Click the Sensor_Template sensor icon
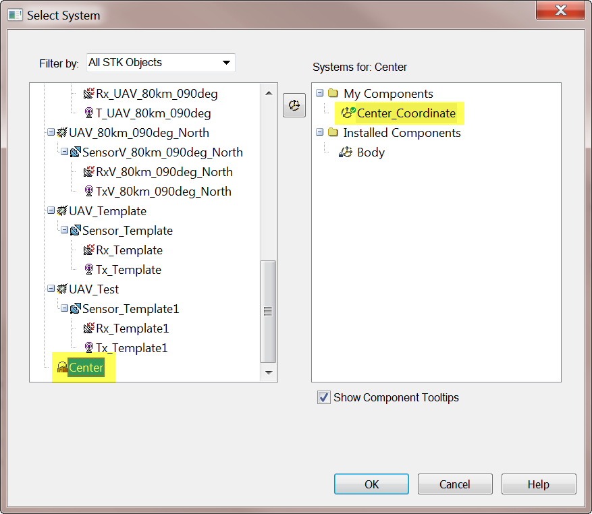Viewport: 592px width, 514px height. (x=76, y=231)
